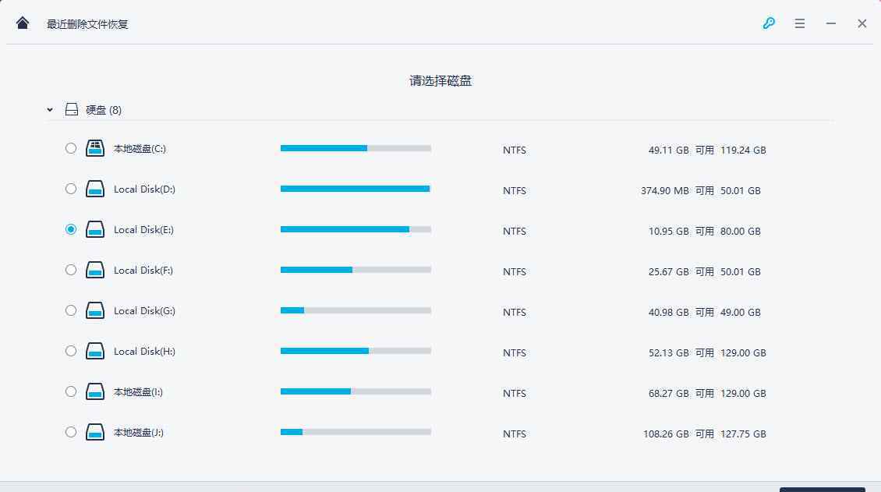The image size is (881, 492).
Task: Collapse the 硬盘 (8) disk list arrow
Action: tap(50, 110)
